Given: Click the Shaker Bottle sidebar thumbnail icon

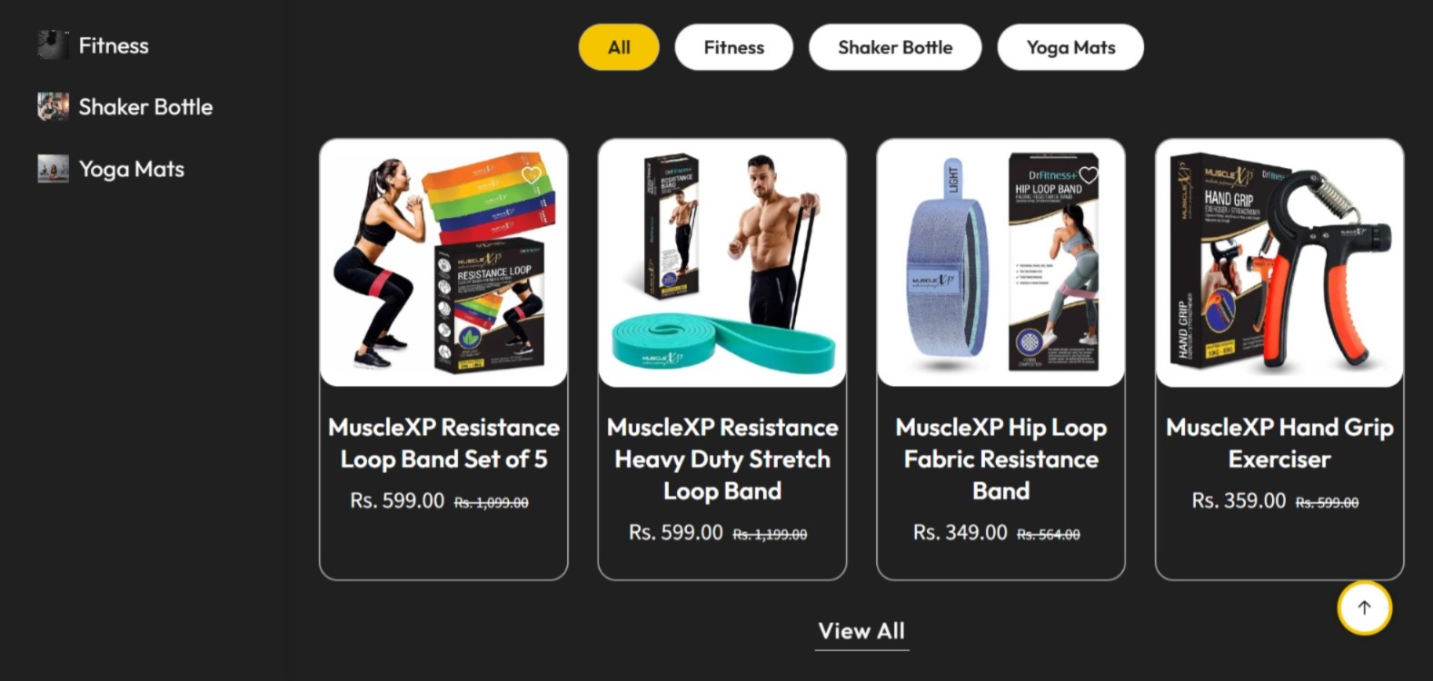Looking at the screenshot, I should pos(53,107).
